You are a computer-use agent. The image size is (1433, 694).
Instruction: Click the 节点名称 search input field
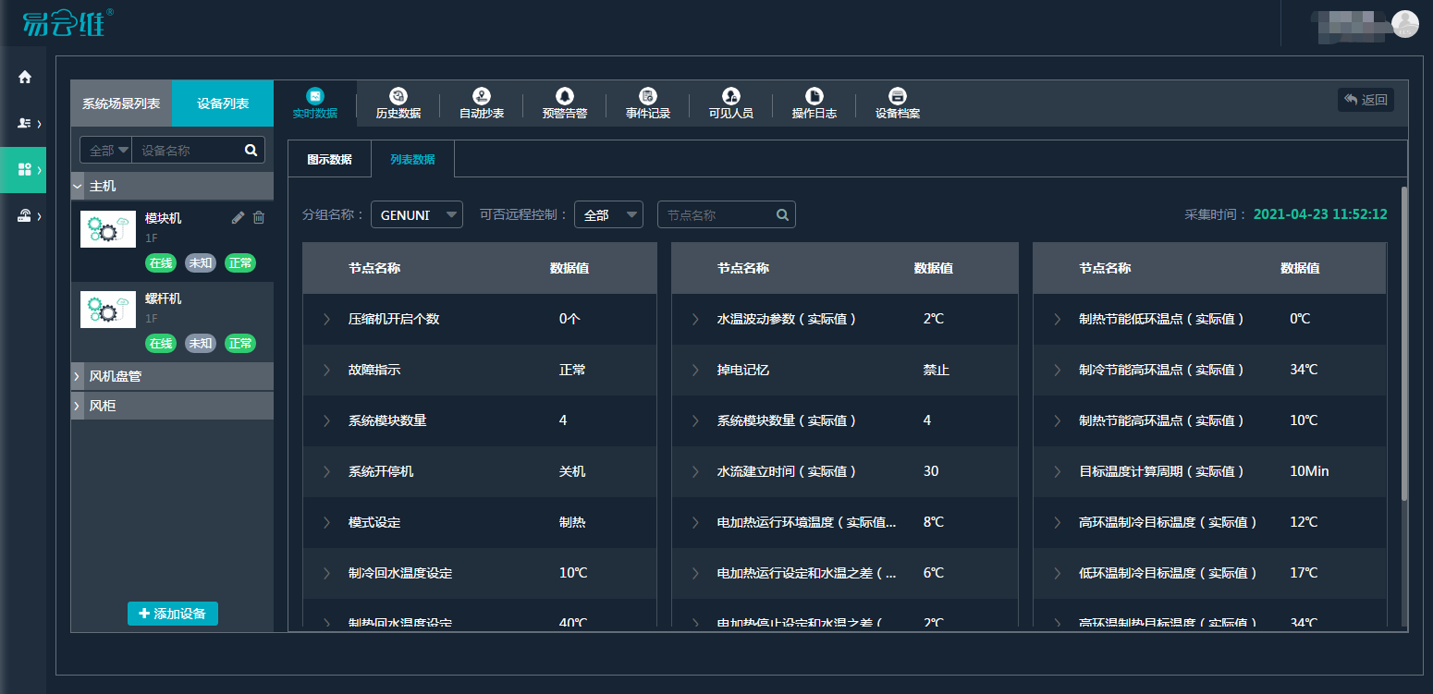tap(717, 214)
